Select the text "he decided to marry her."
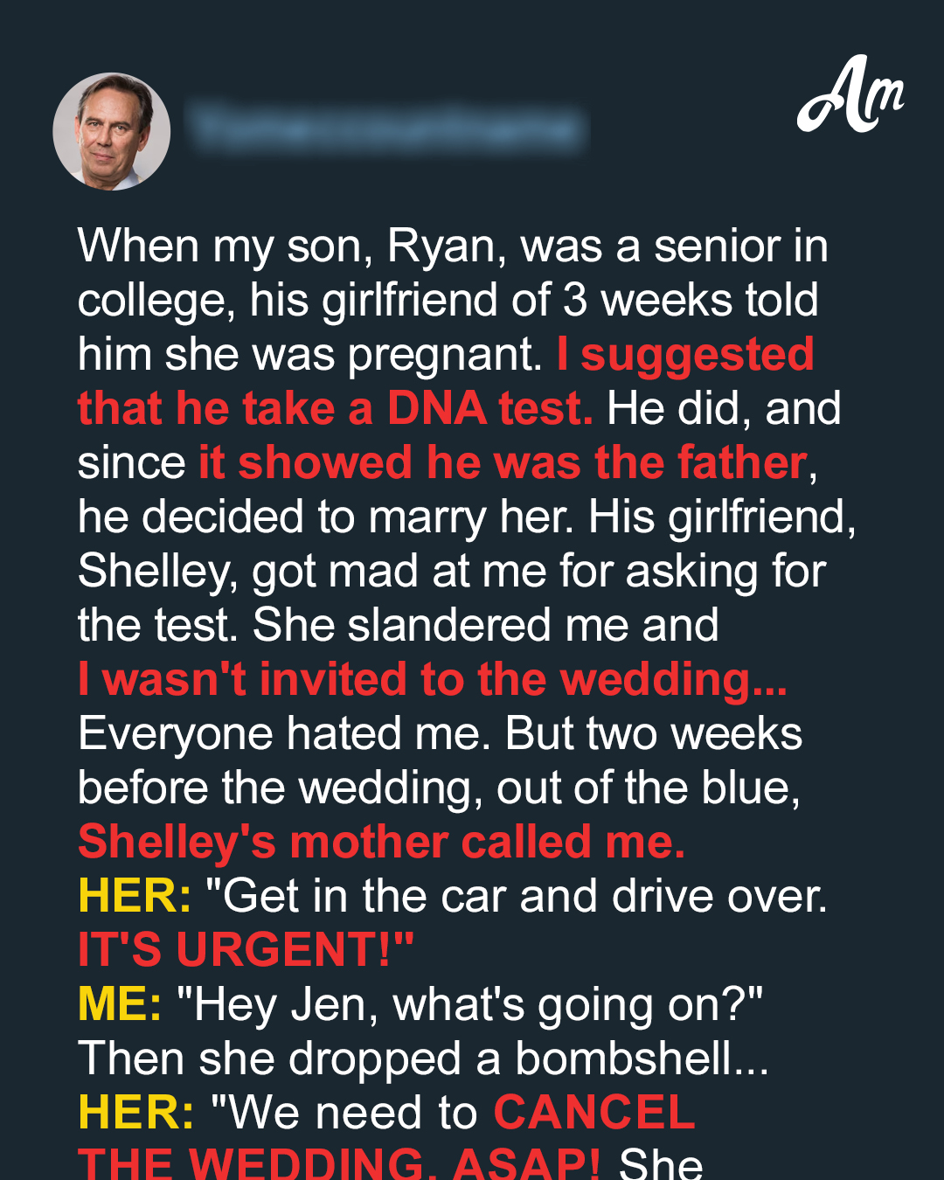944x1180 pixels. (327, 517)
